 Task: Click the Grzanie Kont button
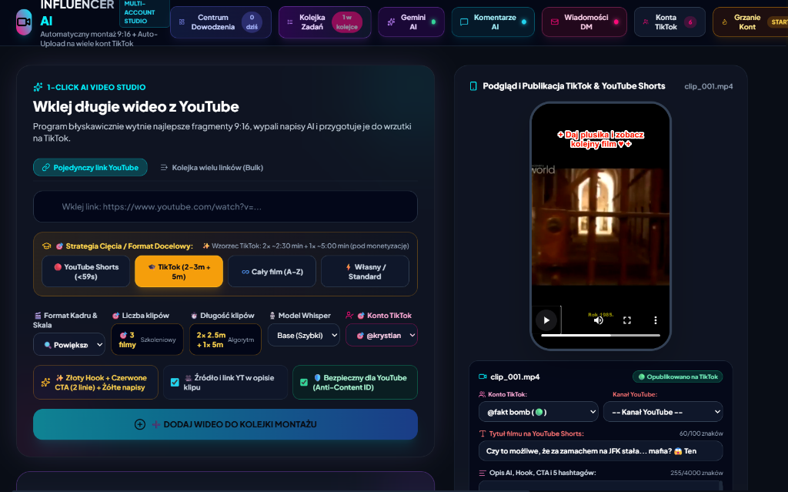coord(750,22)
